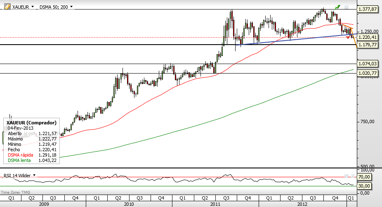Viewport: 382px width, 207px height.
Task: Click the green arrow trend icon above chart
Action: (x=337, y=7)
